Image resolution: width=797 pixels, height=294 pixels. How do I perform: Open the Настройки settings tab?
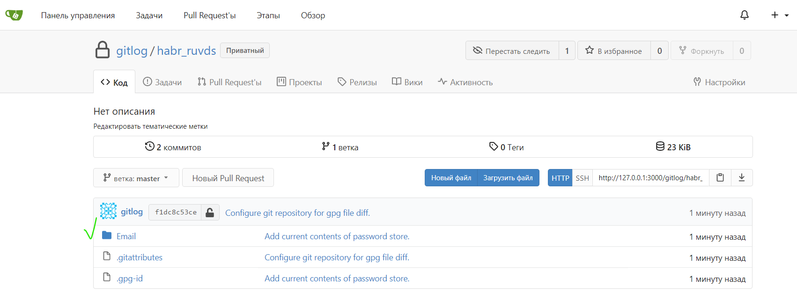(719, 82)
